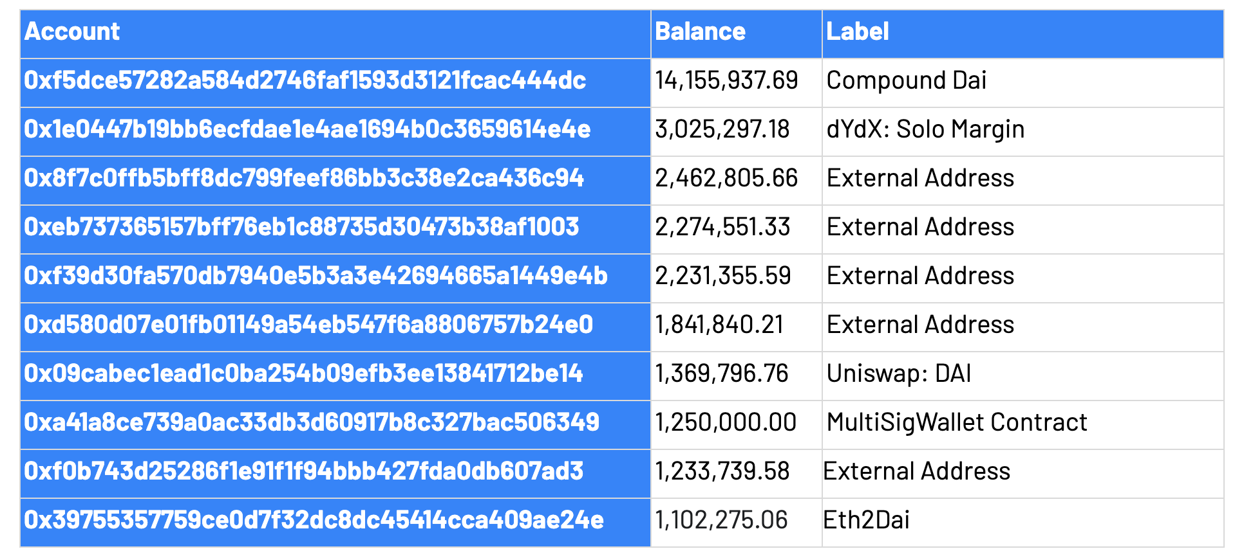Open address starting with 0xf0b743d25286
This screenshot has width=1244, height=558.
click(x=304, y=471)
